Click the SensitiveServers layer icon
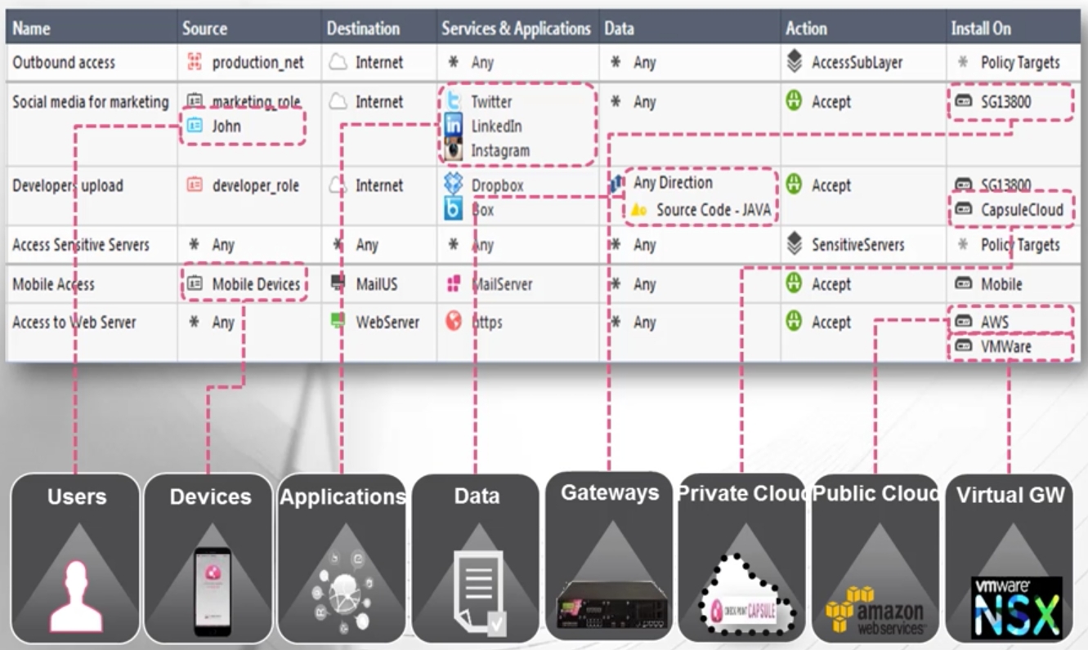The height and width of the screenshot is (650, 1088). coord(794,244)
